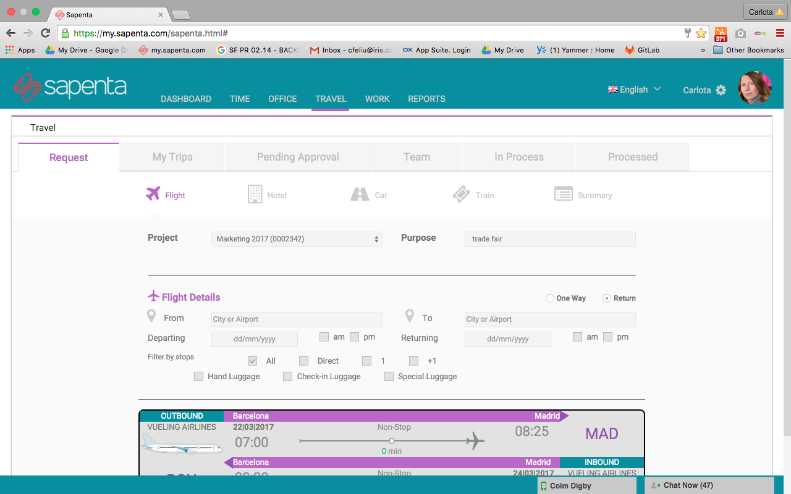
Task: Show hidden bookmarks with the chevron
Action: click(703, 50)
